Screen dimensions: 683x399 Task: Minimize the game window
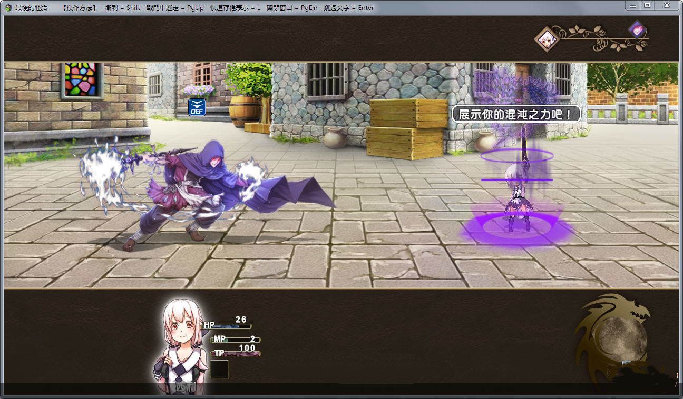[633, 5]
